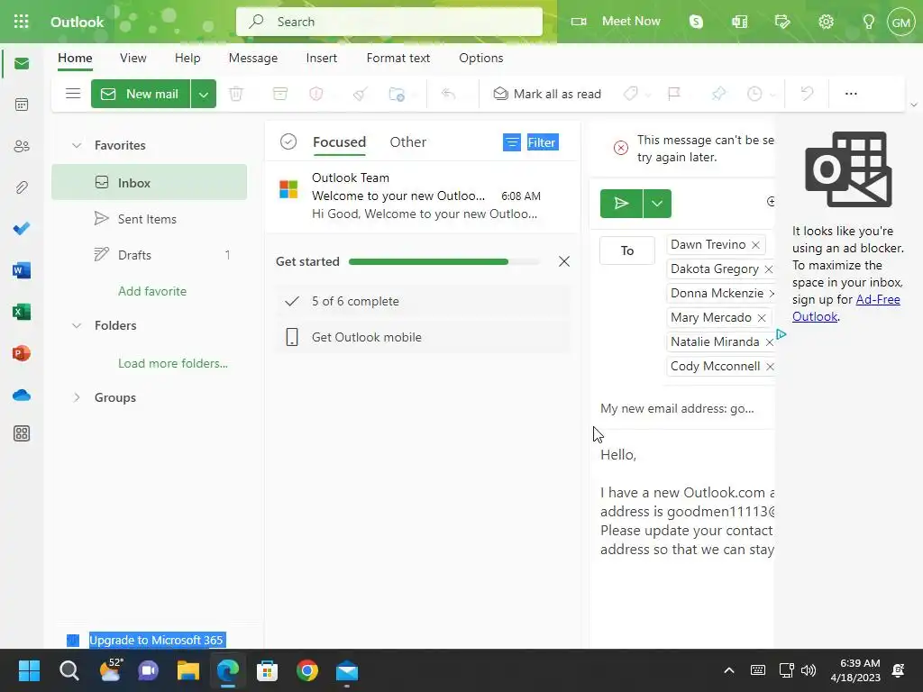Toggle the hamburger navigation pane button
Viewport: 923px width, 692px height.
pyautogui.click(x=73, y=94)
